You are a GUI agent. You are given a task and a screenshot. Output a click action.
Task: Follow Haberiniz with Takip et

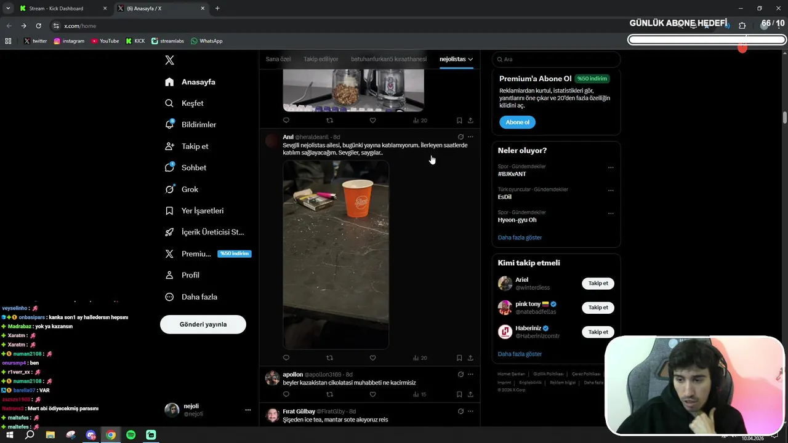click(x=598, y=332)
